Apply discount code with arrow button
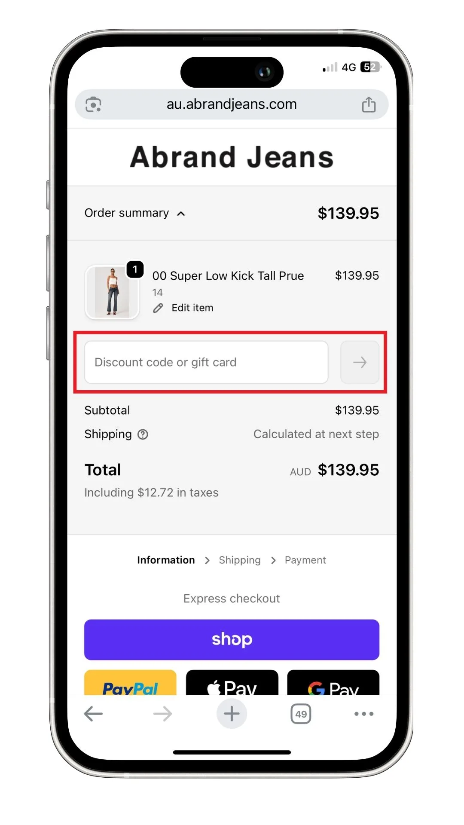This screenshot has width=464, height=825. [x=360, y=362]
